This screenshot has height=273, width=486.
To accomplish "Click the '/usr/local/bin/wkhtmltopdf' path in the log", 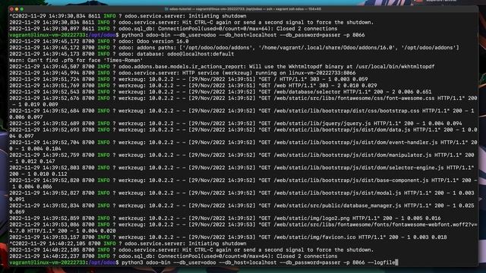I will pyautogui.click(x=395, y=67).
